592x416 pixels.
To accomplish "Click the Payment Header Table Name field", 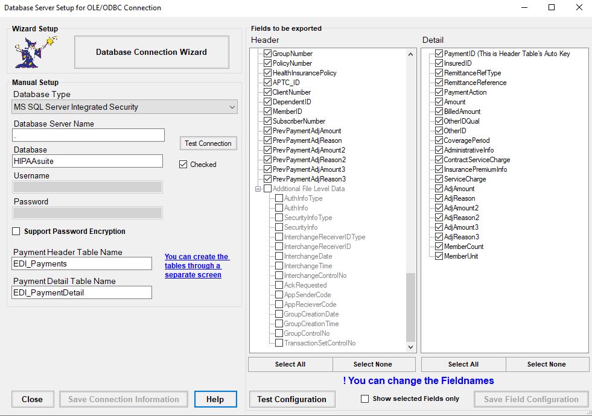I will [x=82, y=263].
